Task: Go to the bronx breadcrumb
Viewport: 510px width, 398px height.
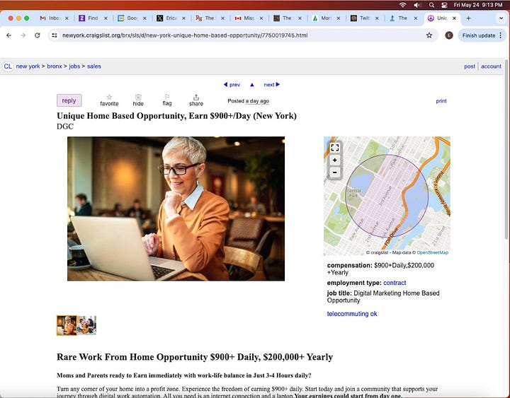Action: coord(55,66)
